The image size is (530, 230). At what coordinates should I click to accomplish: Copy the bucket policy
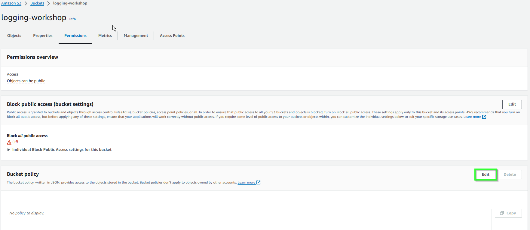(508, 213)
